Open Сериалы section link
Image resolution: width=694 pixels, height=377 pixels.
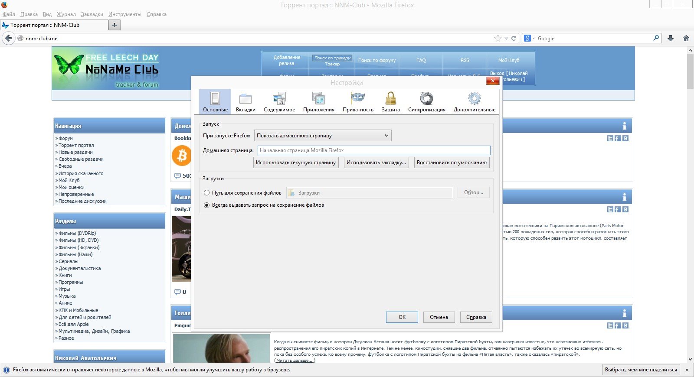click(x=69, y=261)
